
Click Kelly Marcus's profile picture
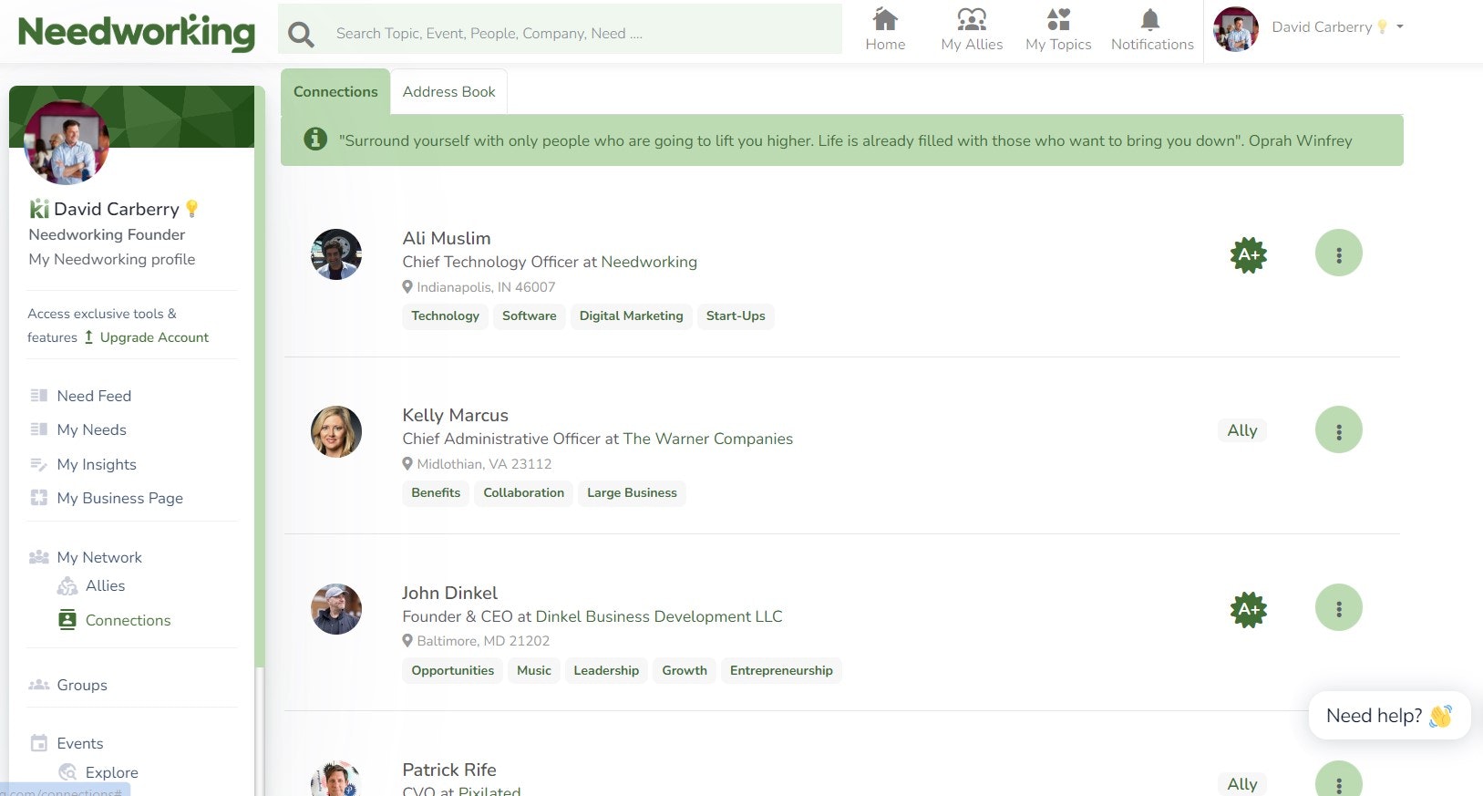(x=336, y=431)
